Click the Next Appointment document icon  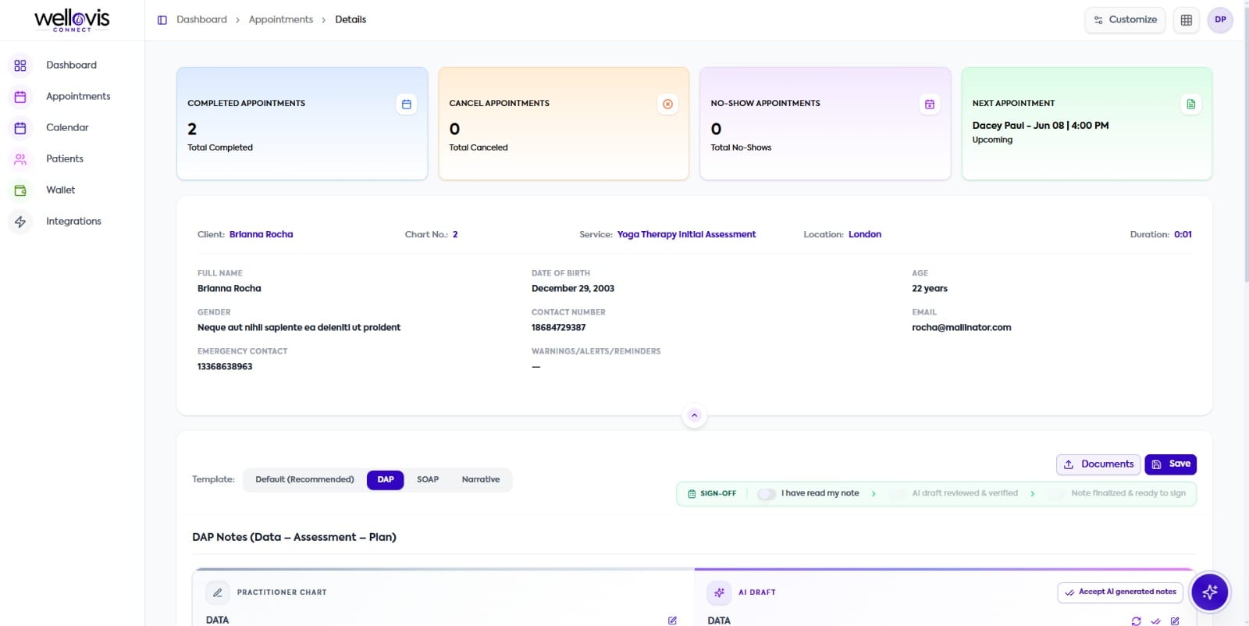tap(1191, 104)
